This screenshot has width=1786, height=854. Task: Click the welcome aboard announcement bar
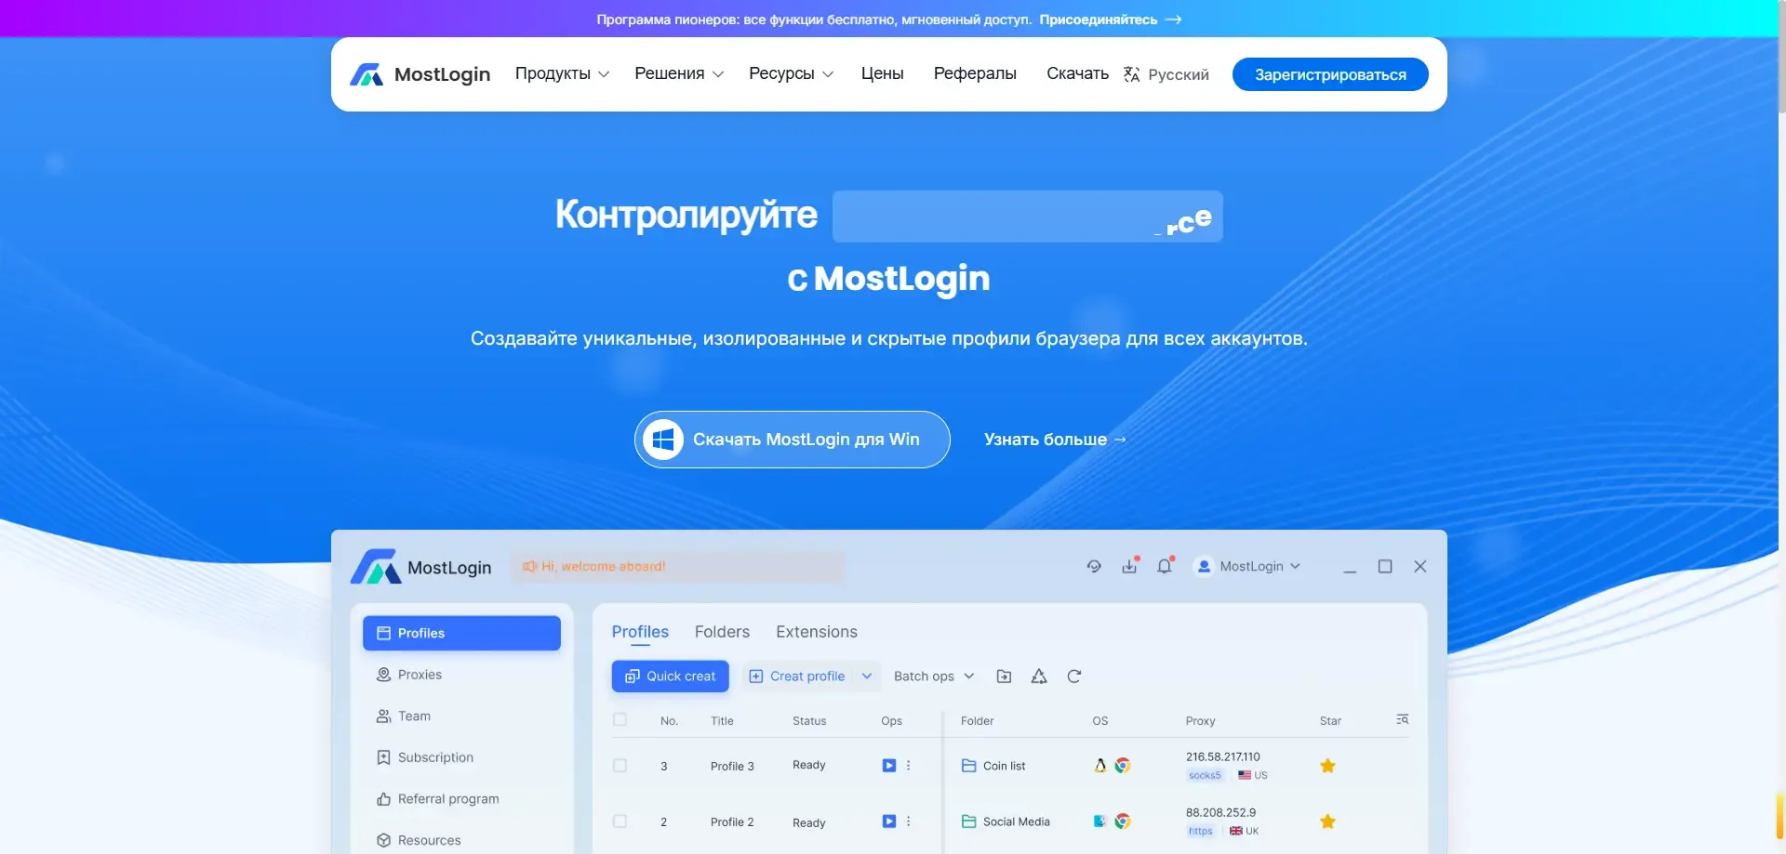(678, 566)
